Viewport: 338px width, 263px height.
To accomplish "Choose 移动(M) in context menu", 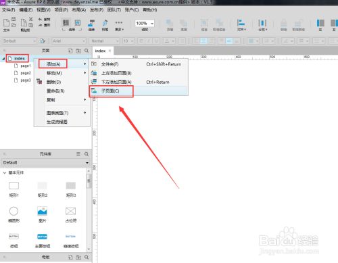I will click(62, 73).
